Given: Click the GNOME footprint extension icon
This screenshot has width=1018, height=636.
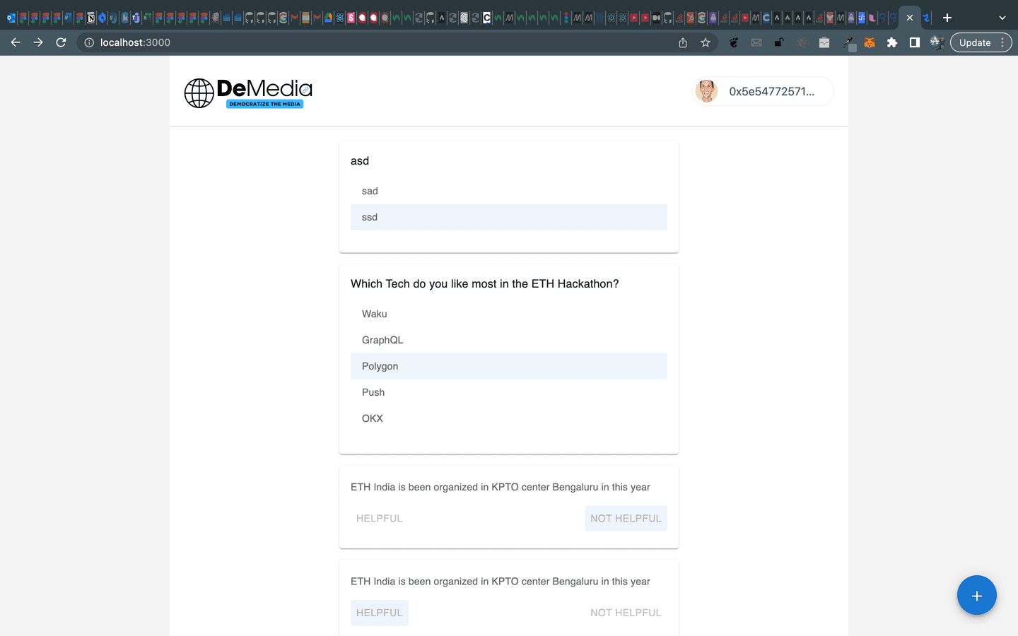Looking at the screenshot, I should click(734, 42).
